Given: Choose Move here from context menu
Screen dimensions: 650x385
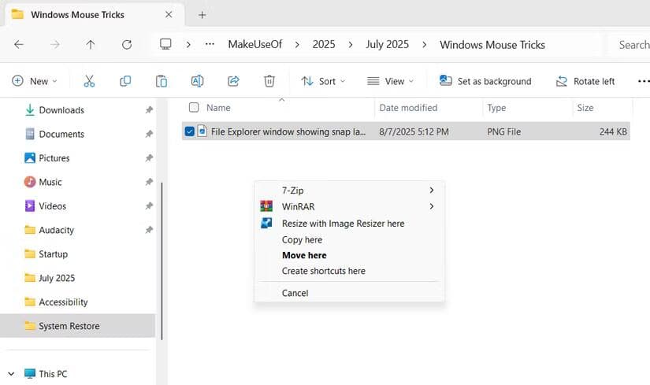Looking at the screenshot, I should point(350,255).
